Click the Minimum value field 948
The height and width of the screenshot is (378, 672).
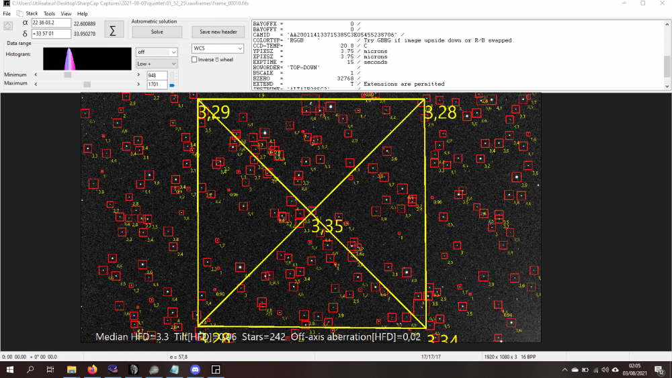(157, 75)
